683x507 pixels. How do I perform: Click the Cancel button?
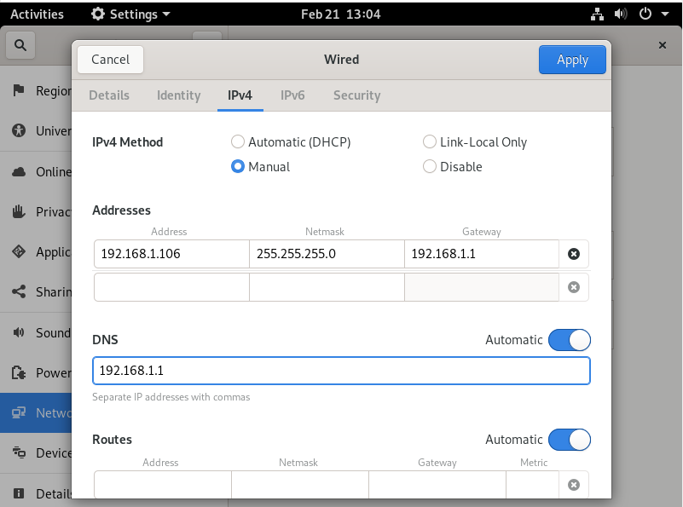pyautogui.click(x=110, y=59)
